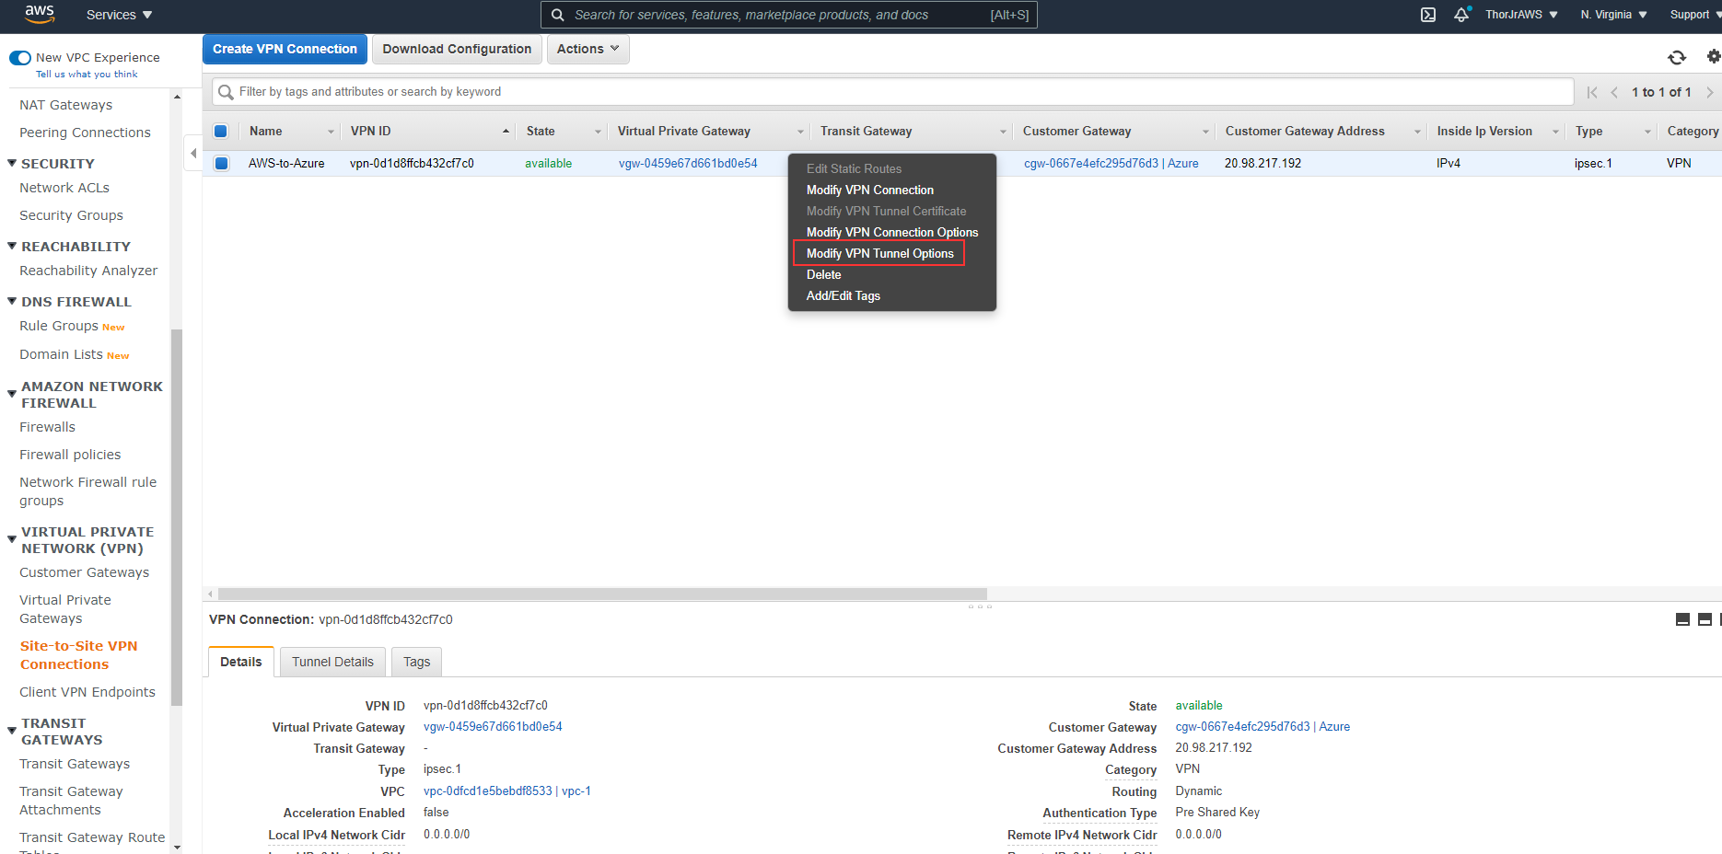Screen dimensions: 1722x854
Task: Open the Services dropdown
Action: click(x=119, y=15)
